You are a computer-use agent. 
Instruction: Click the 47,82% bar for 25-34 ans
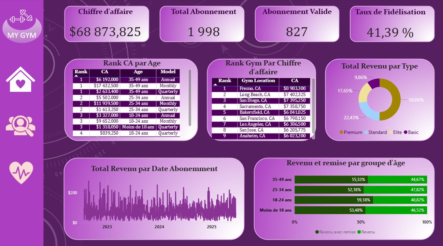coord(395,190)
